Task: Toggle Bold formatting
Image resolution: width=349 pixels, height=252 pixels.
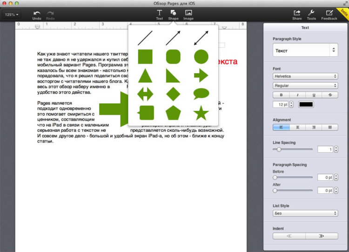Action: [x=281, y=95]
